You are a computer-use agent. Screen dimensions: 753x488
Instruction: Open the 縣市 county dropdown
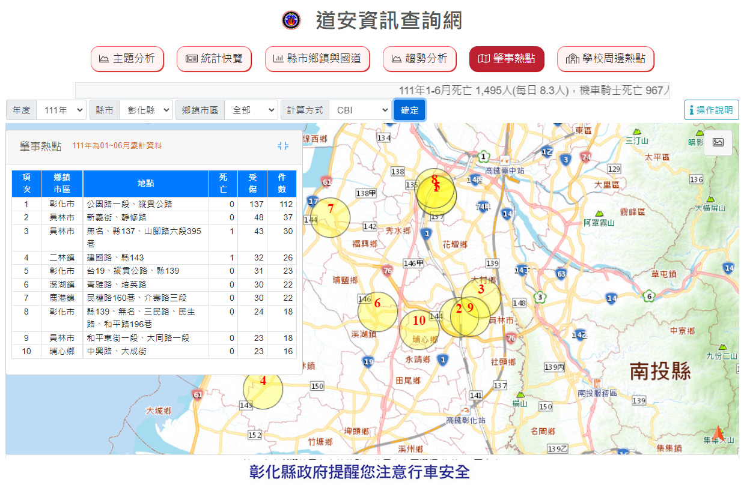145,110
